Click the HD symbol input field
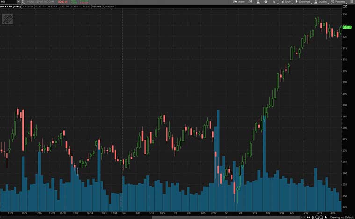 (x=8, y=2)
